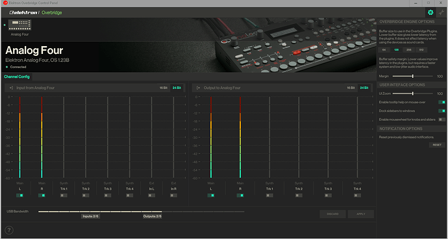Toggle input Main L channel off
448x239 pixels.
[19, 195]
